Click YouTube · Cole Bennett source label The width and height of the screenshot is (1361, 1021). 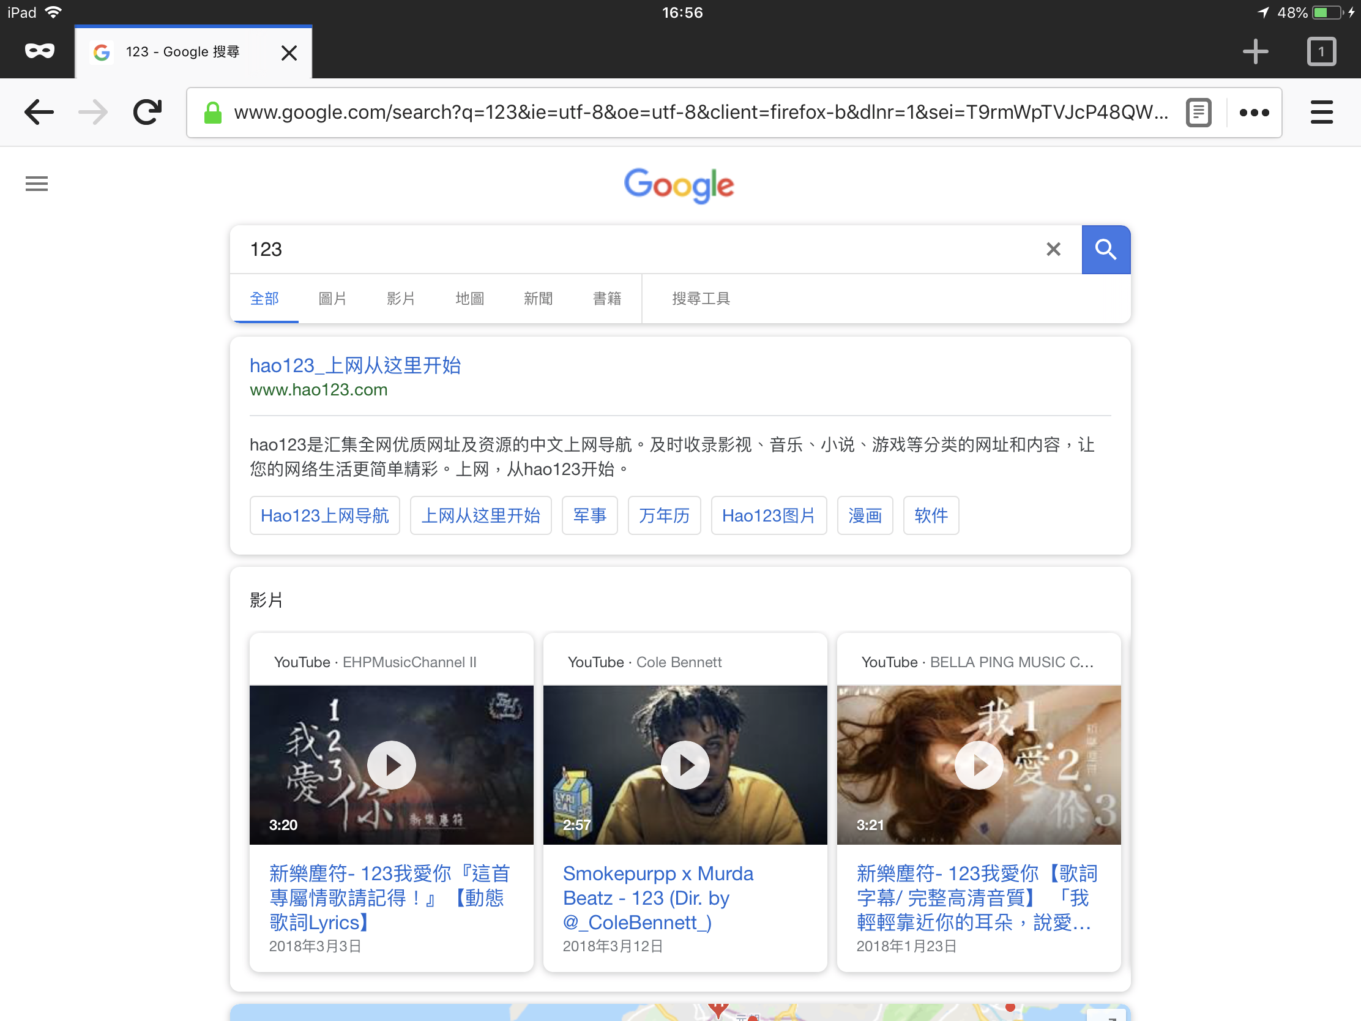click(x=644, y=662)
